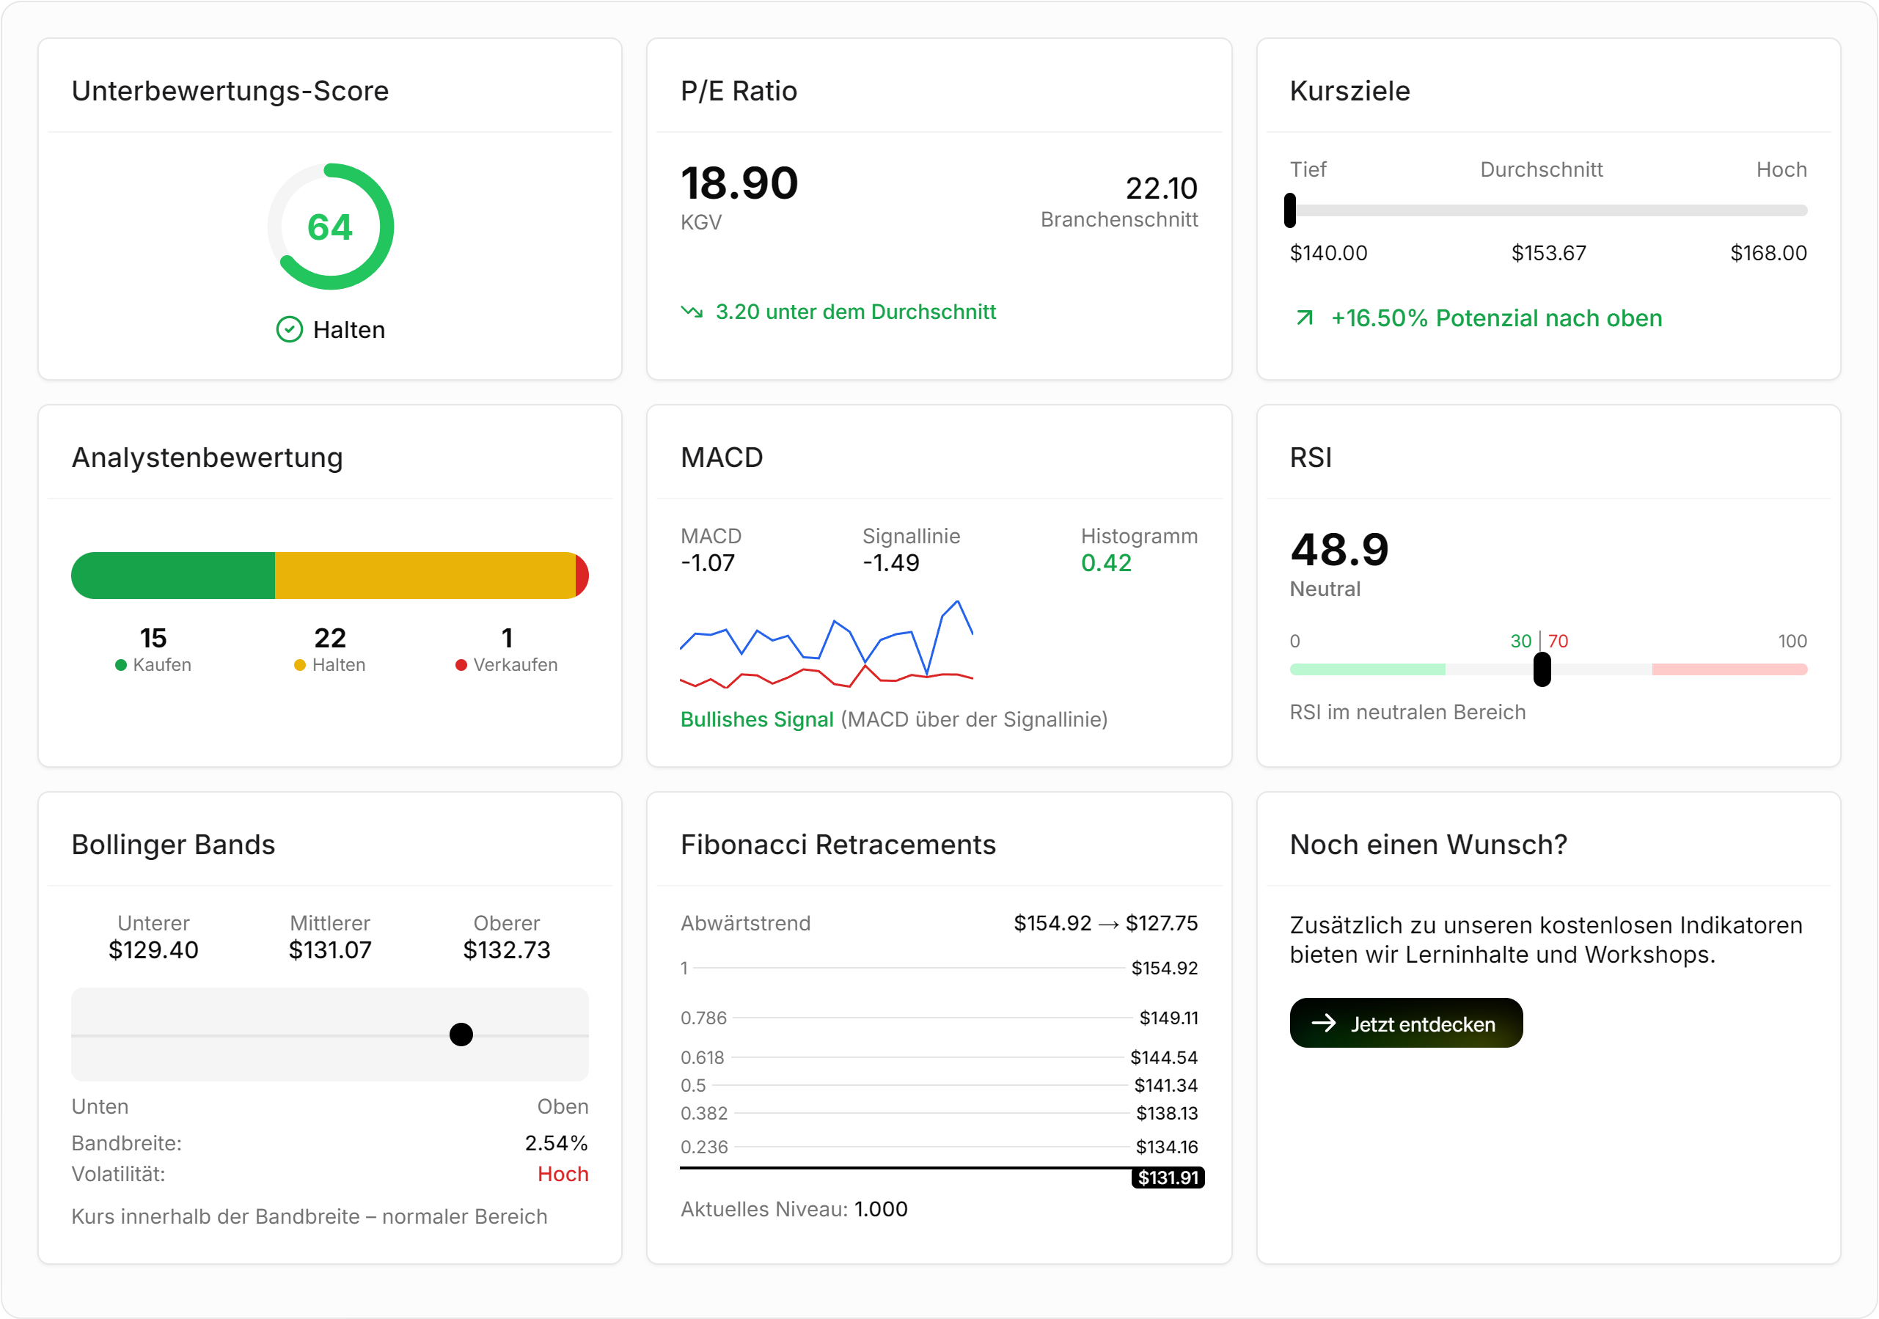Click the Noch einen Wunsch? heading
1879x1319 pixels.
point(1428,845)
